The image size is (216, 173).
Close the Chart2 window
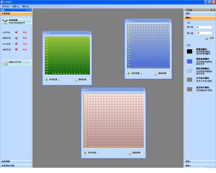click(170, 21)
